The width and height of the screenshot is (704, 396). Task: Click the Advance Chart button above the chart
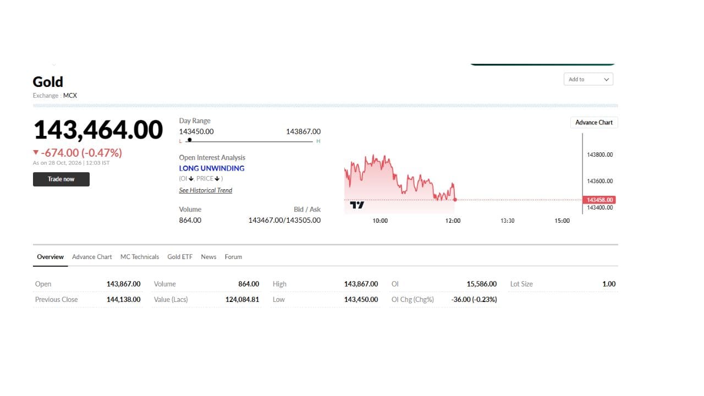[x=594, y=122]
